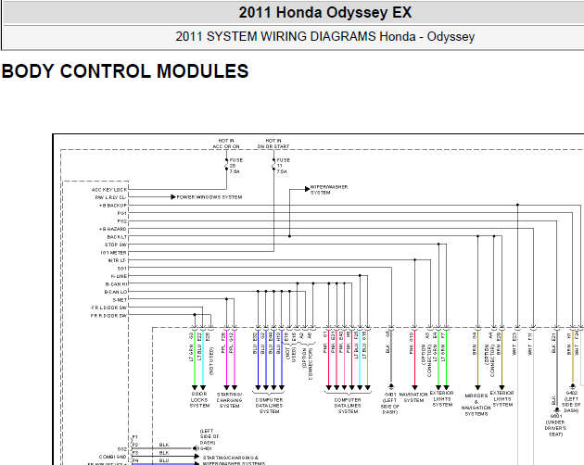Click the 'BLK' label on the F2 wire
584x465 pixels.
(164, 445)
